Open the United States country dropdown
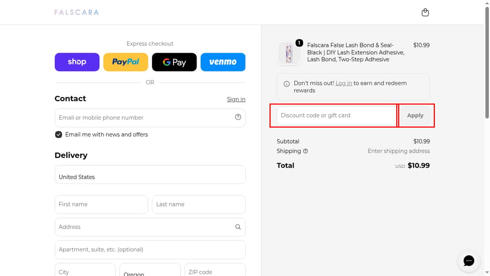Screen dimensions: 490x276 tap(150, 175)
